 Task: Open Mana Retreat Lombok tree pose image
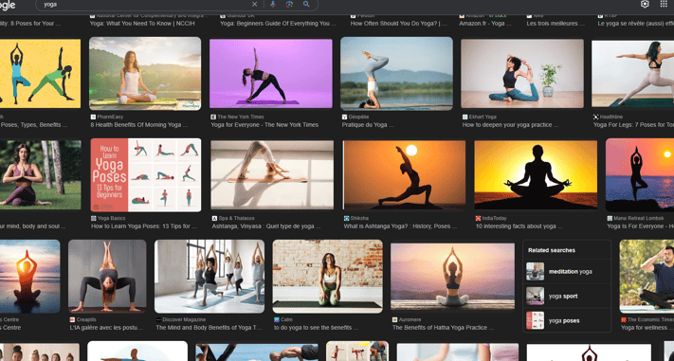click(640, 175)
